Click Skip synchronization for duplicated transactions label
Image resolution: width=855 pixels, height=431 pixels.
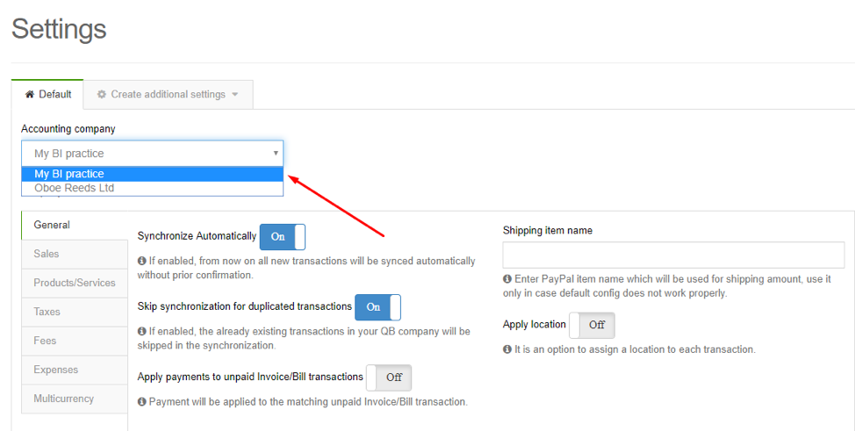point(244,306)
